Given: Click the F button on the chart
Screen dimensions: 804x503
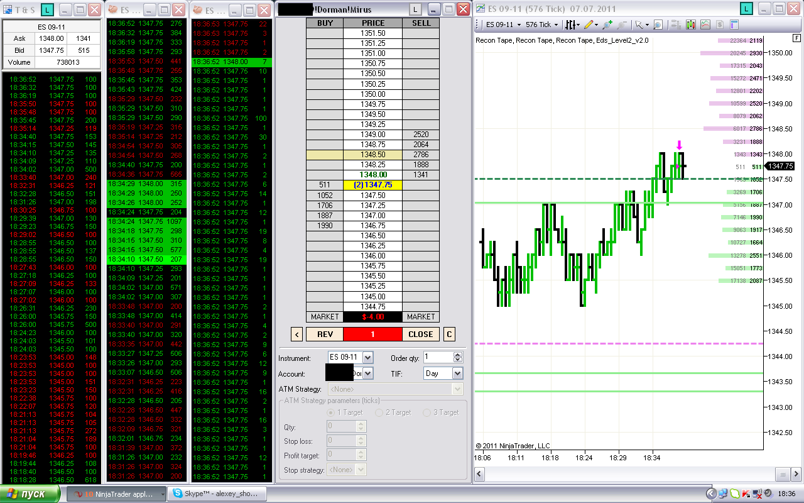Looking at the screenshot, I should [x=796, y=38].
